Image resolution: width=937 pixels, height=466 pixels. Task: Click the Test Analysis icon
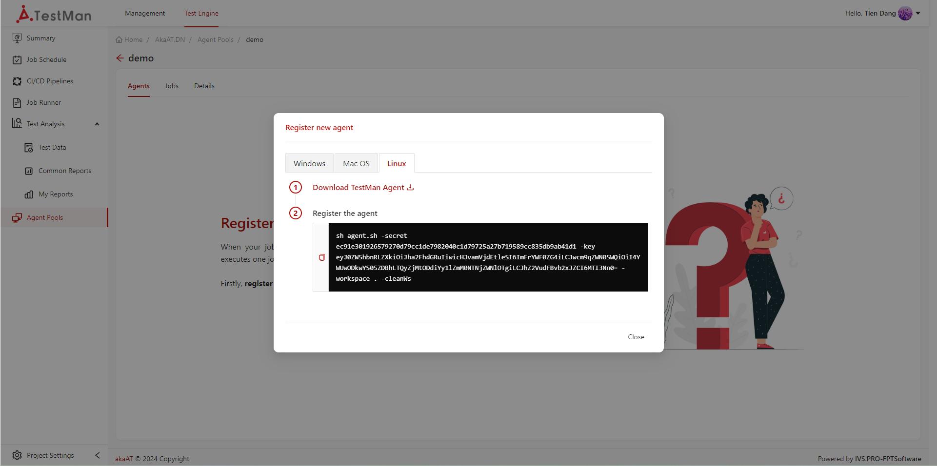click(17, 123)
